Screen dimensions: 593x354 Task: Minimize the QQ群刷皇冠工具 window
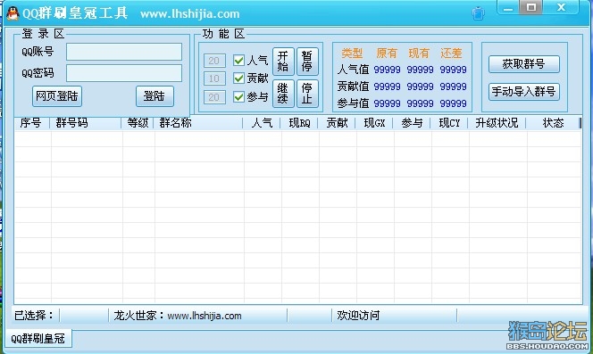[508, 7]
